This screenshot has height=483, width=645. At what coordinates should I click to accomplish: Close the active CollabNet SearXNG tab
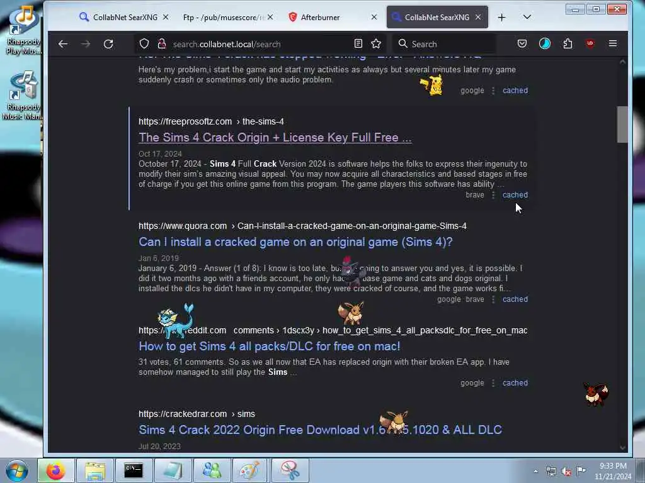[x=478, y=17]
